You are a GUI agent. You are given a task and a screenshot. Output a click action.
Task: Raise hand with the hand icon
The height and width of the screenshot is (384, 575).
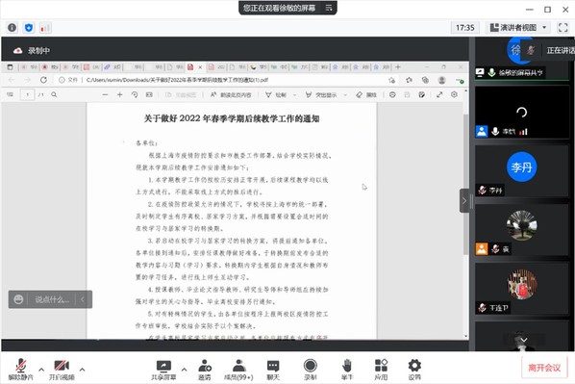point(347,370)
